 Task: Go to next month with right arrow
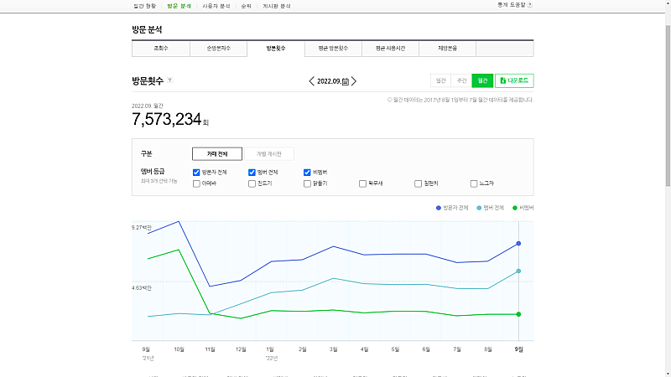click(x=354, y=81)
